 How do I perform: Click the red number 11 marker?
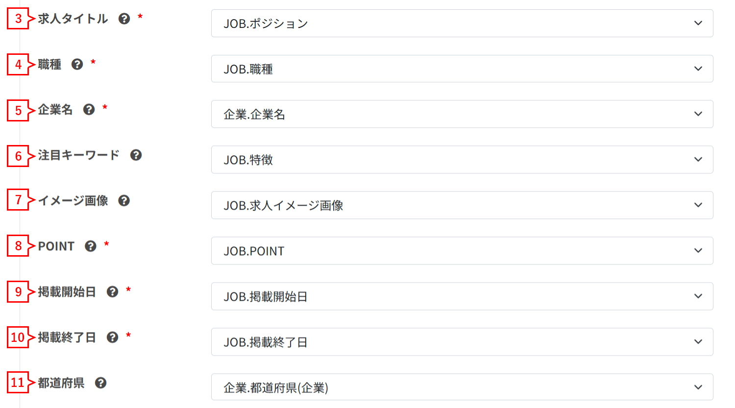[x=18, y=383]
